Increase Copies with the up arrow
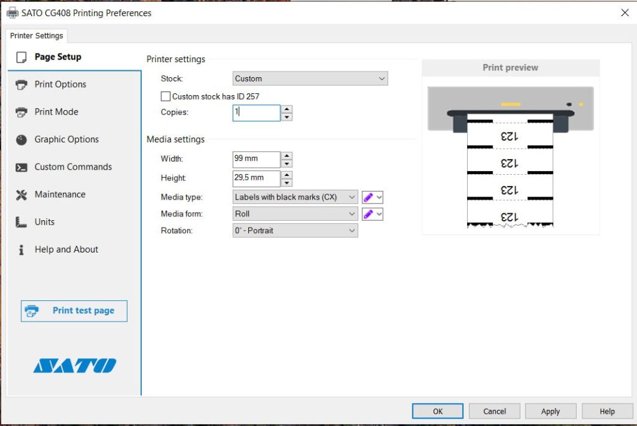The height and width of the screenshot is (426, 637). pos(287,109)
